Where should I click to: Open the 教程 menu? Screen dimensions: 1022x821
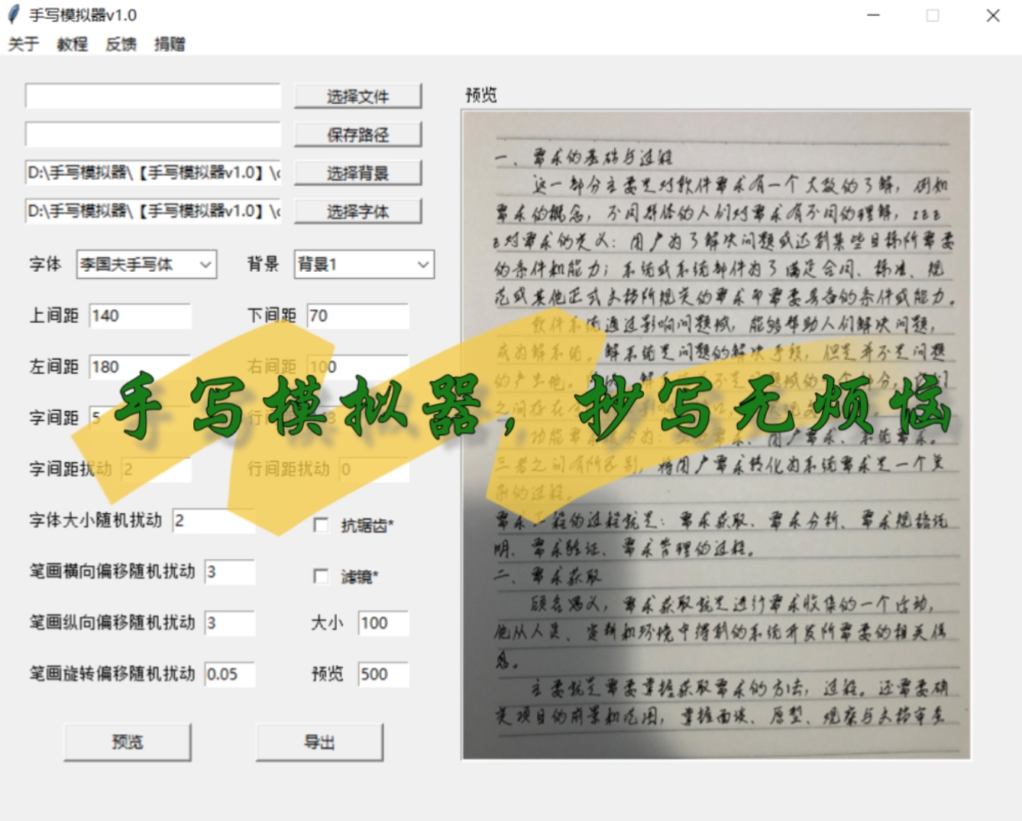point(72,44)
